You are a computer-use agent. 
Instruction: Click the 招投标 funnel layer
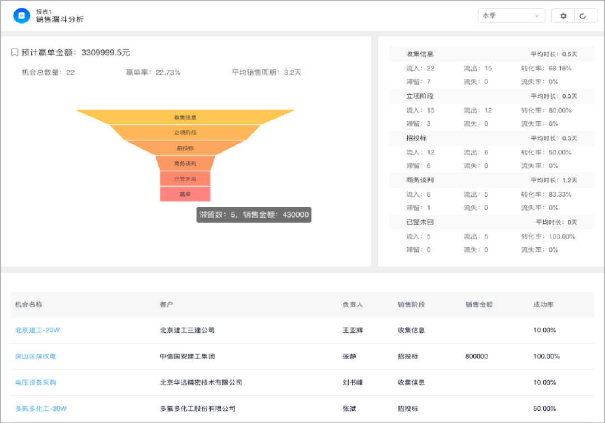pyautogui.click(x=185, y=148)
